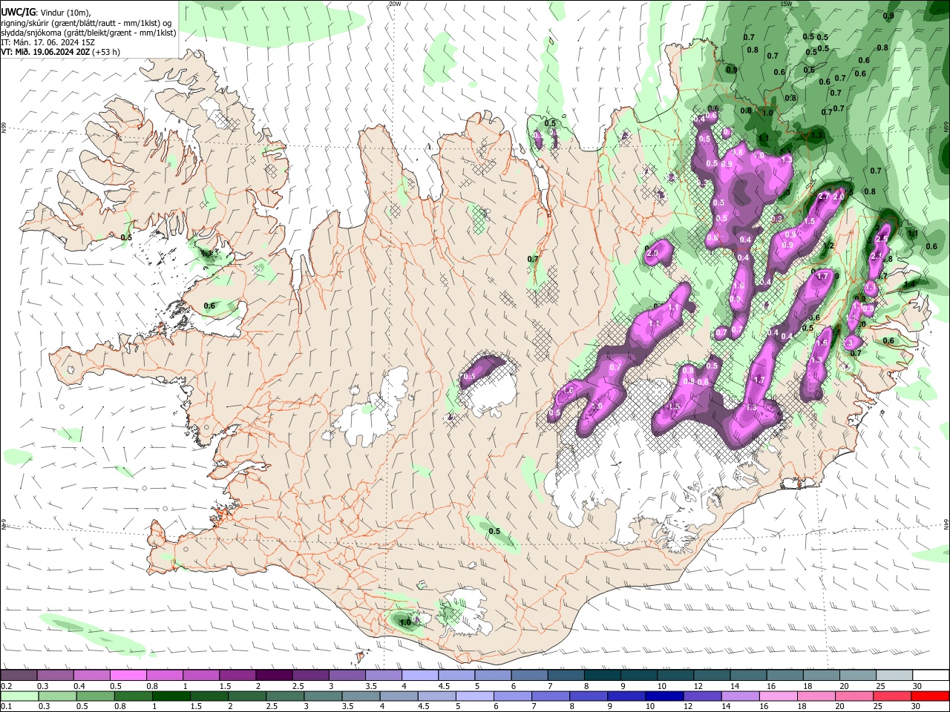
Task: Click the top-row legend label '16'
Action: click(772, 686)
